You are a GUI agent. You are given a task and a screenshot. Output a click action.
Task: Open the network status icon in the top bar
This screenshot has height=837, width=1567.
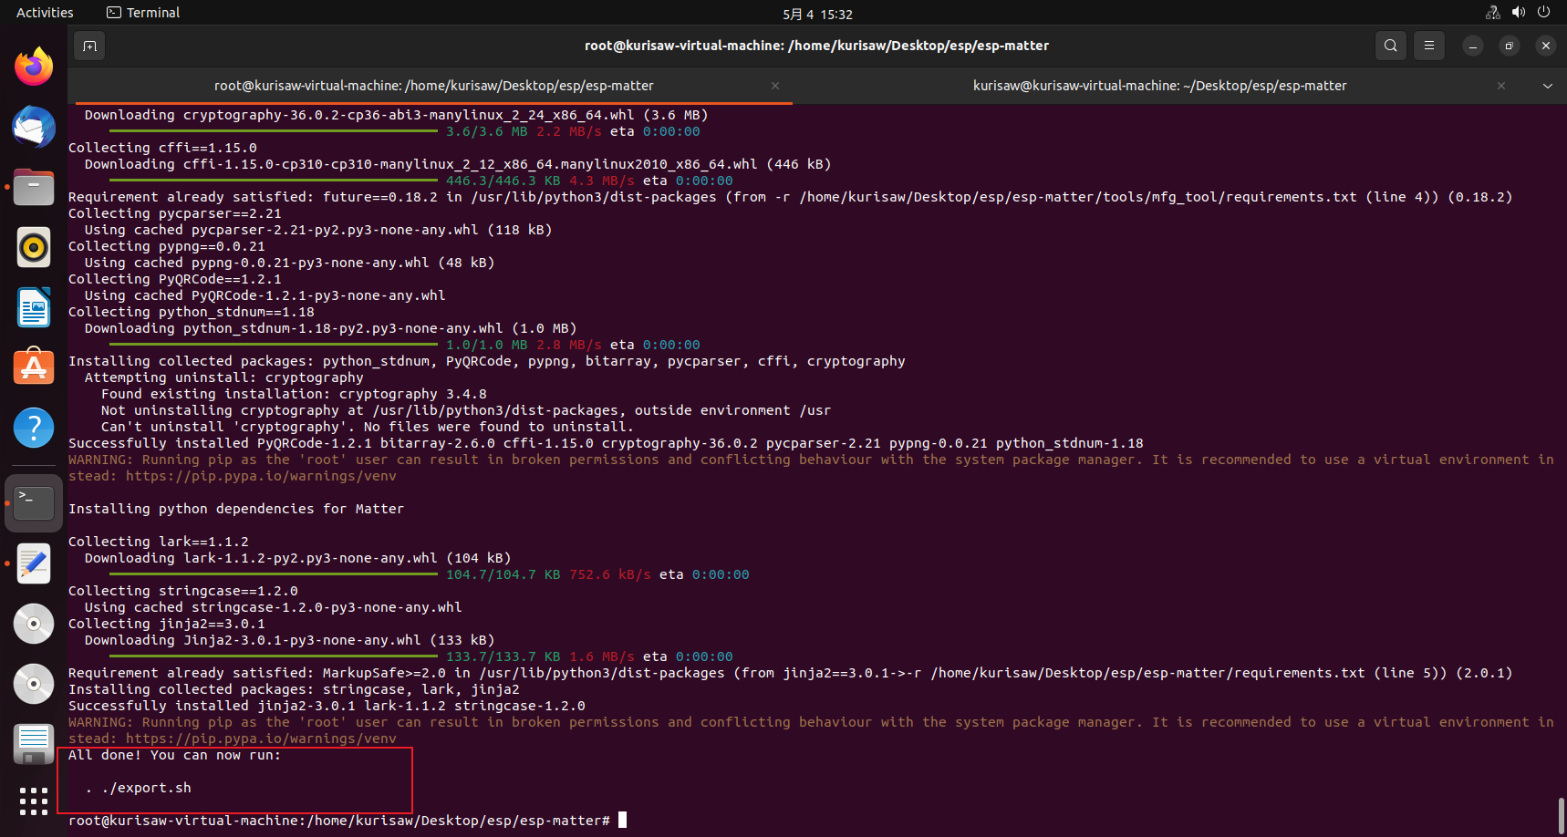(x=1493, y=13)
